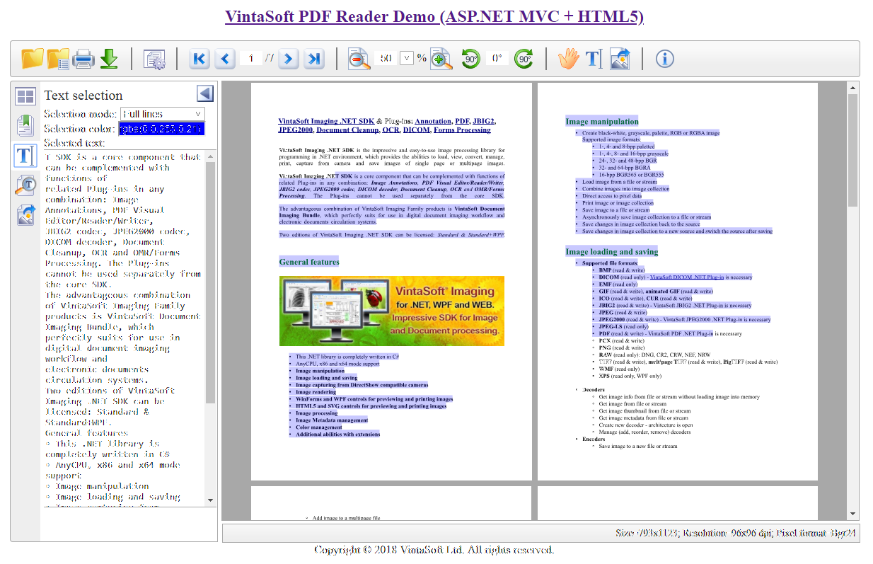Click the copyright notice text
The width and height of the screenshot is (873, 564).
tap(434, 550)
